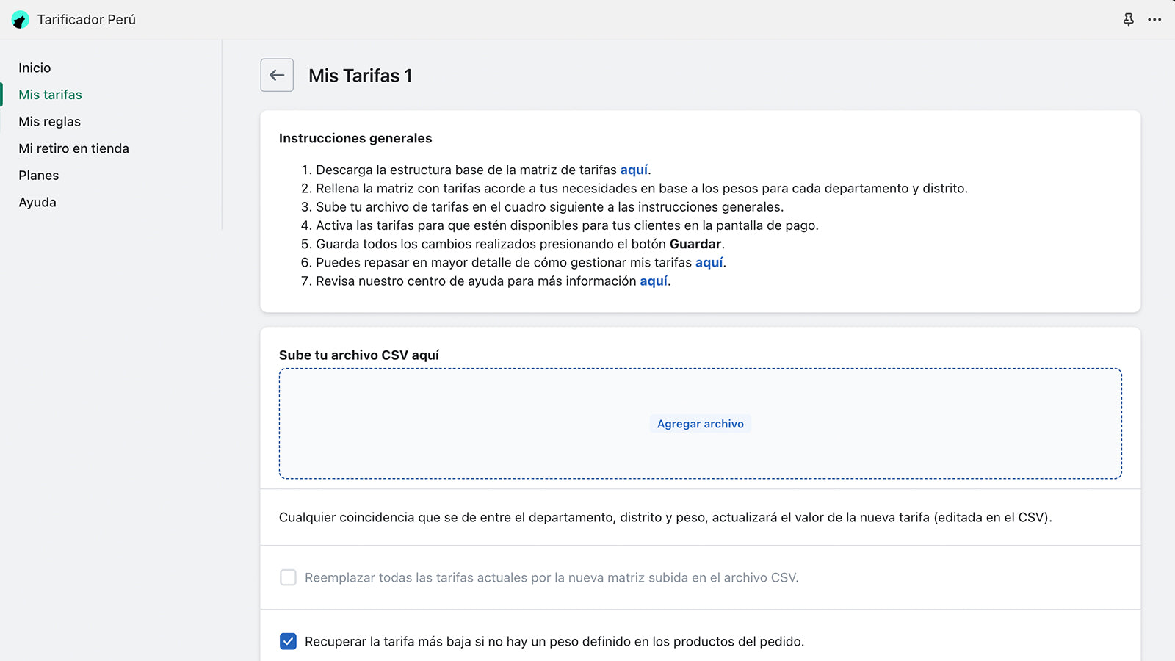Screen dimensions: 1175x661
Task: Navigate to Inicio in the sidebar
Action: [35, 68]
